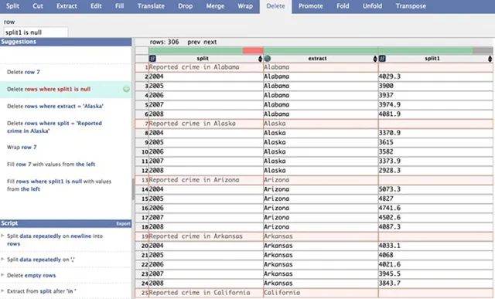
Task: Click the split1 column header
Action: (435, 59)
